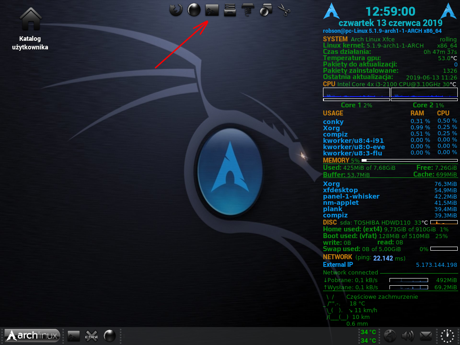Click the date czwartek 13 czerwca 2019

pos(390,23)
